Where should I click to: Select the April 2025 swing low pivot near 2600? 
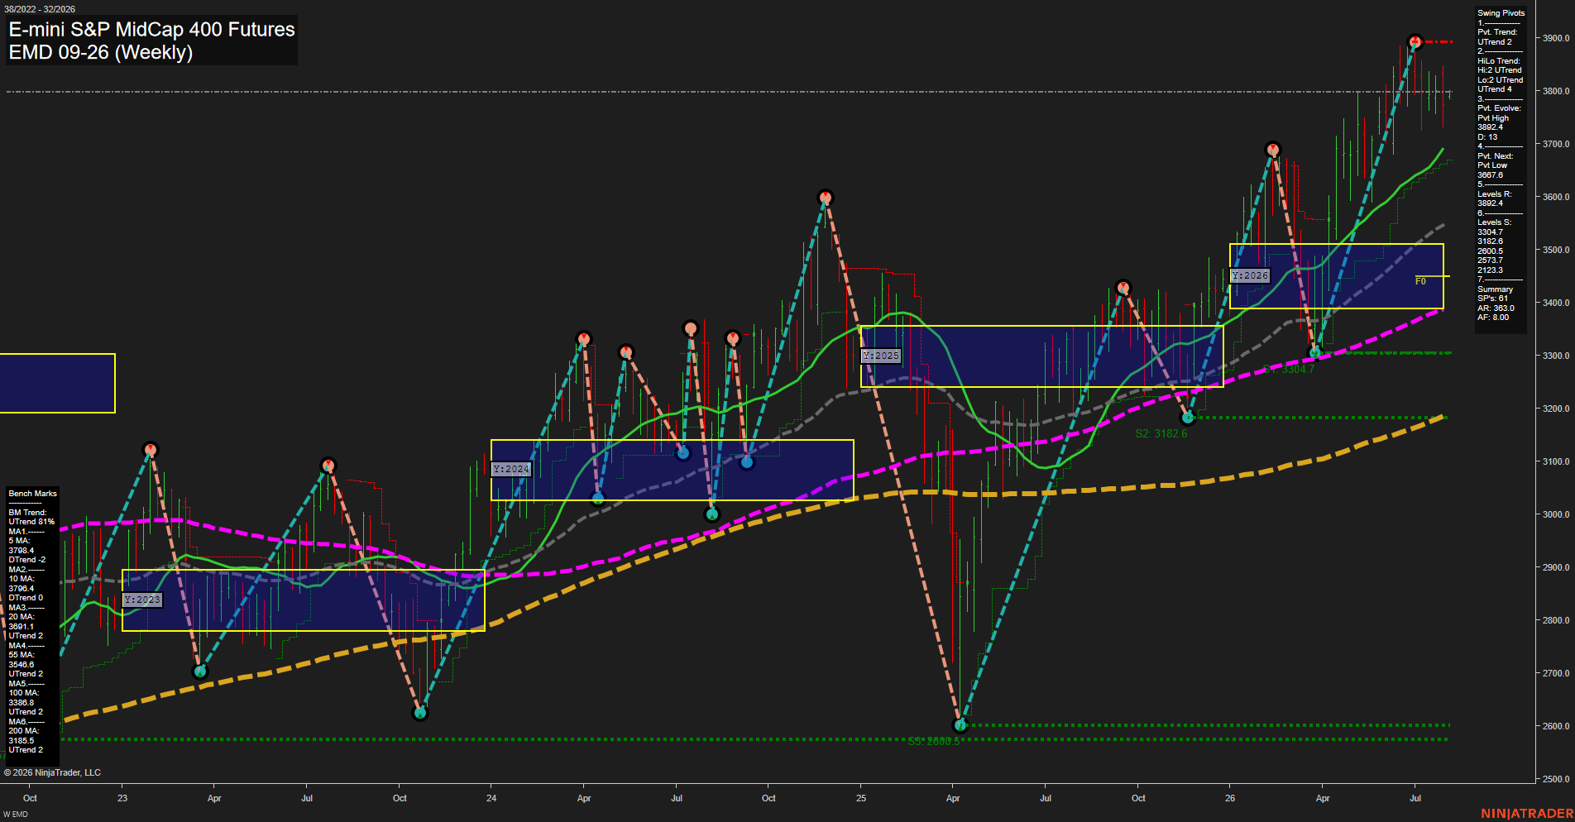[960, 725]
